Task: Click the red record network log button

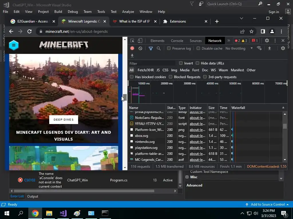Action: click(x=132, y=48)
